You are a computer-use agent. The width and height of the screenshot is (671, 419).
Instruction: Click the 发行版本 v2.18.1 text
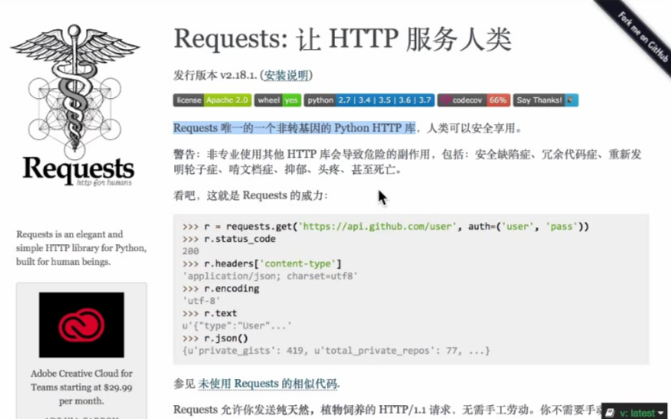click(x=215, y=75)
